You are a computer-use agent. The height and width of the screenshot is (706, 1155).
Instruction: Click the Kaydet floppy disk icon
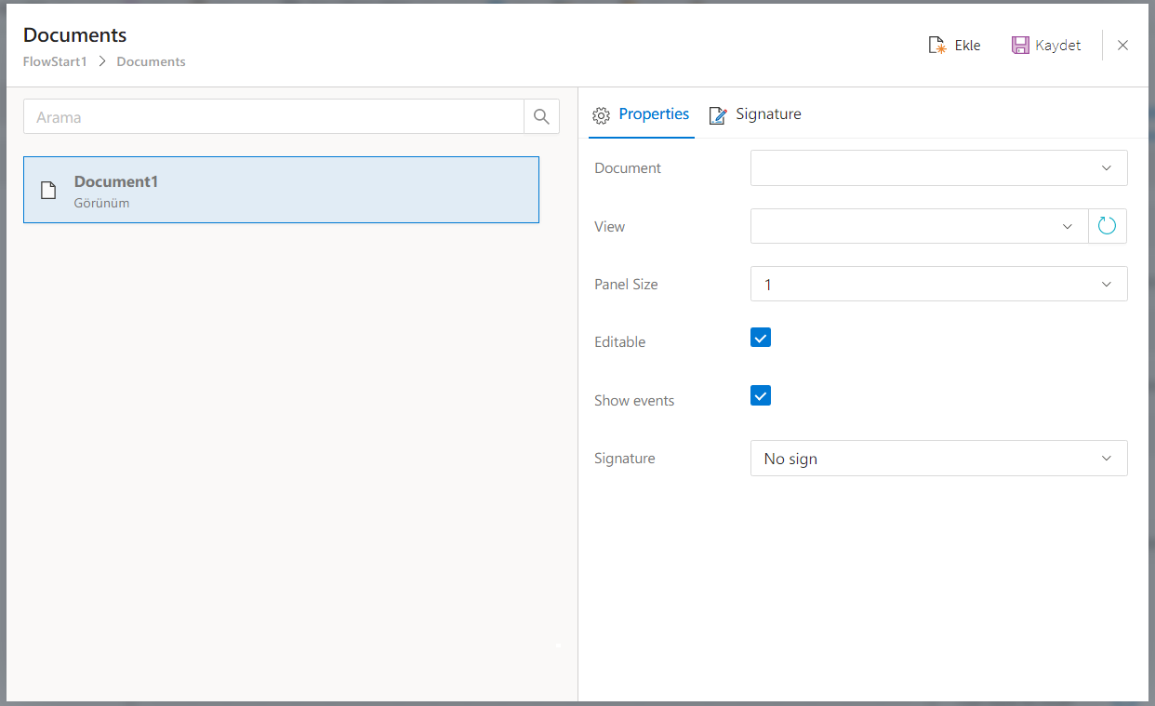[x=1020, y=46]
